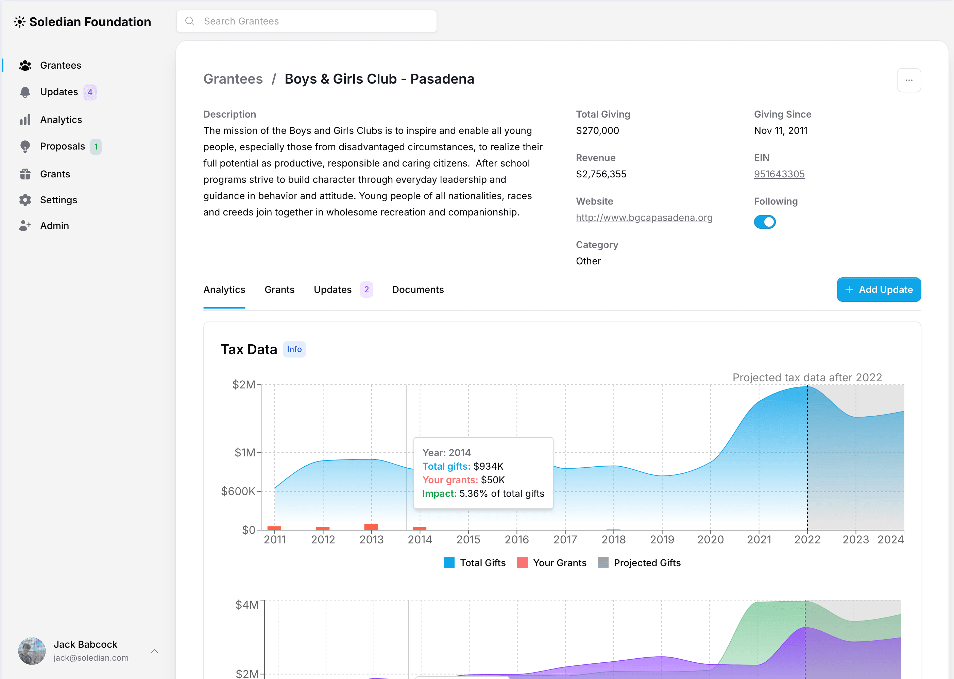Click the 2022 projection marker line
This screenshot has height=679, width=954.
tap(807, 458)
